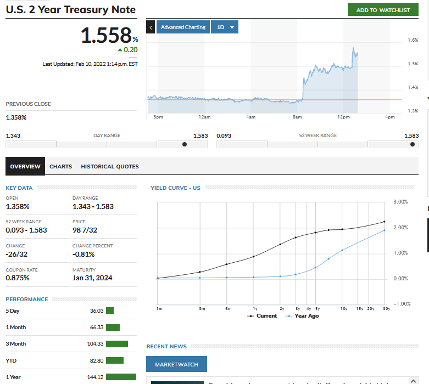Viewport: 429px width, 384px height.
Task: Click the 1.558 yield value
Action: [107, 35]
